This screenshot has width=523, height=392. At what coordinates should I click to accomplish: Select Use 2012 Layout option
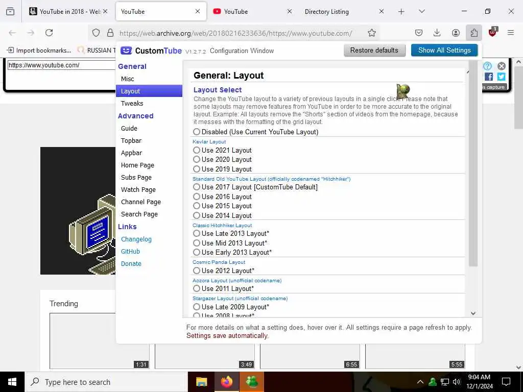coord(197,271)
